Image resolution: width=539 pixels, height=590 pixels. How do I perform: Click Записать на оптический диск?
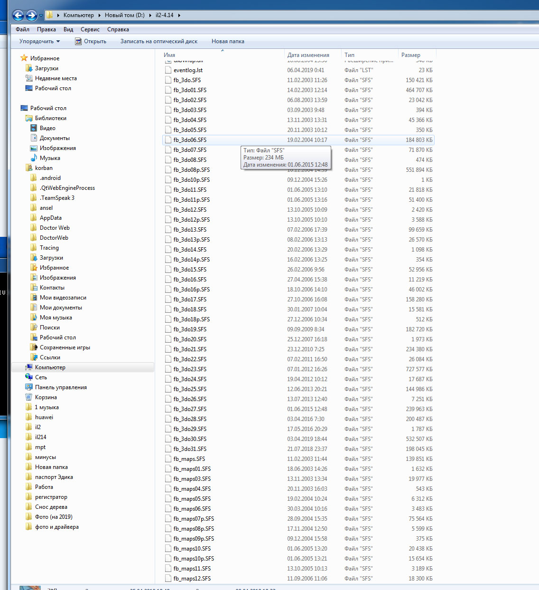pyautogui.click(x=159, y=41)
